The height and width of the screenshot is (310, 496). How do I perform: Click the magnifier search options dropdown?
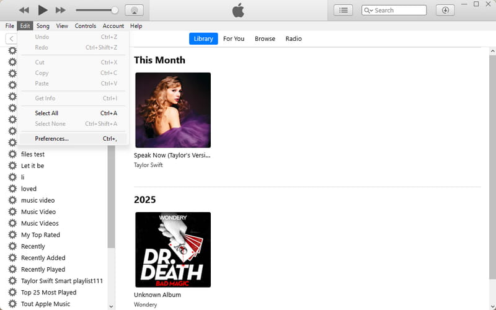pos(368,11)
